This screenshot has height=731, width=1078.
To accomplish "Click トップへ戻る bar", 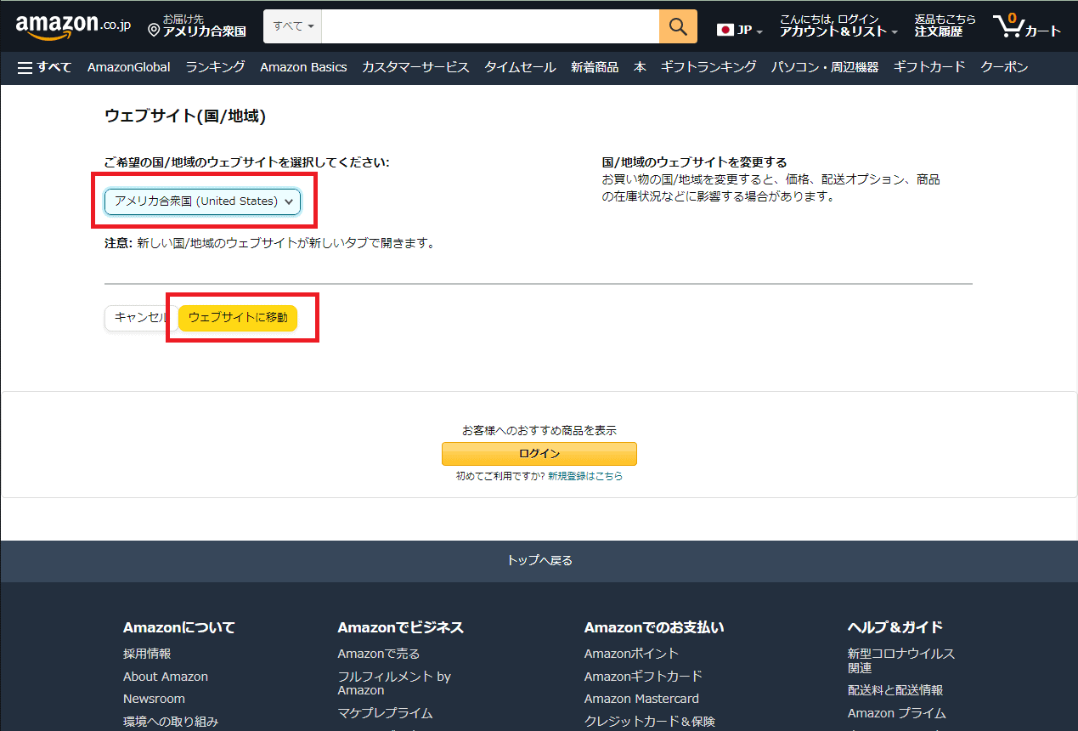I will [539, 561].
